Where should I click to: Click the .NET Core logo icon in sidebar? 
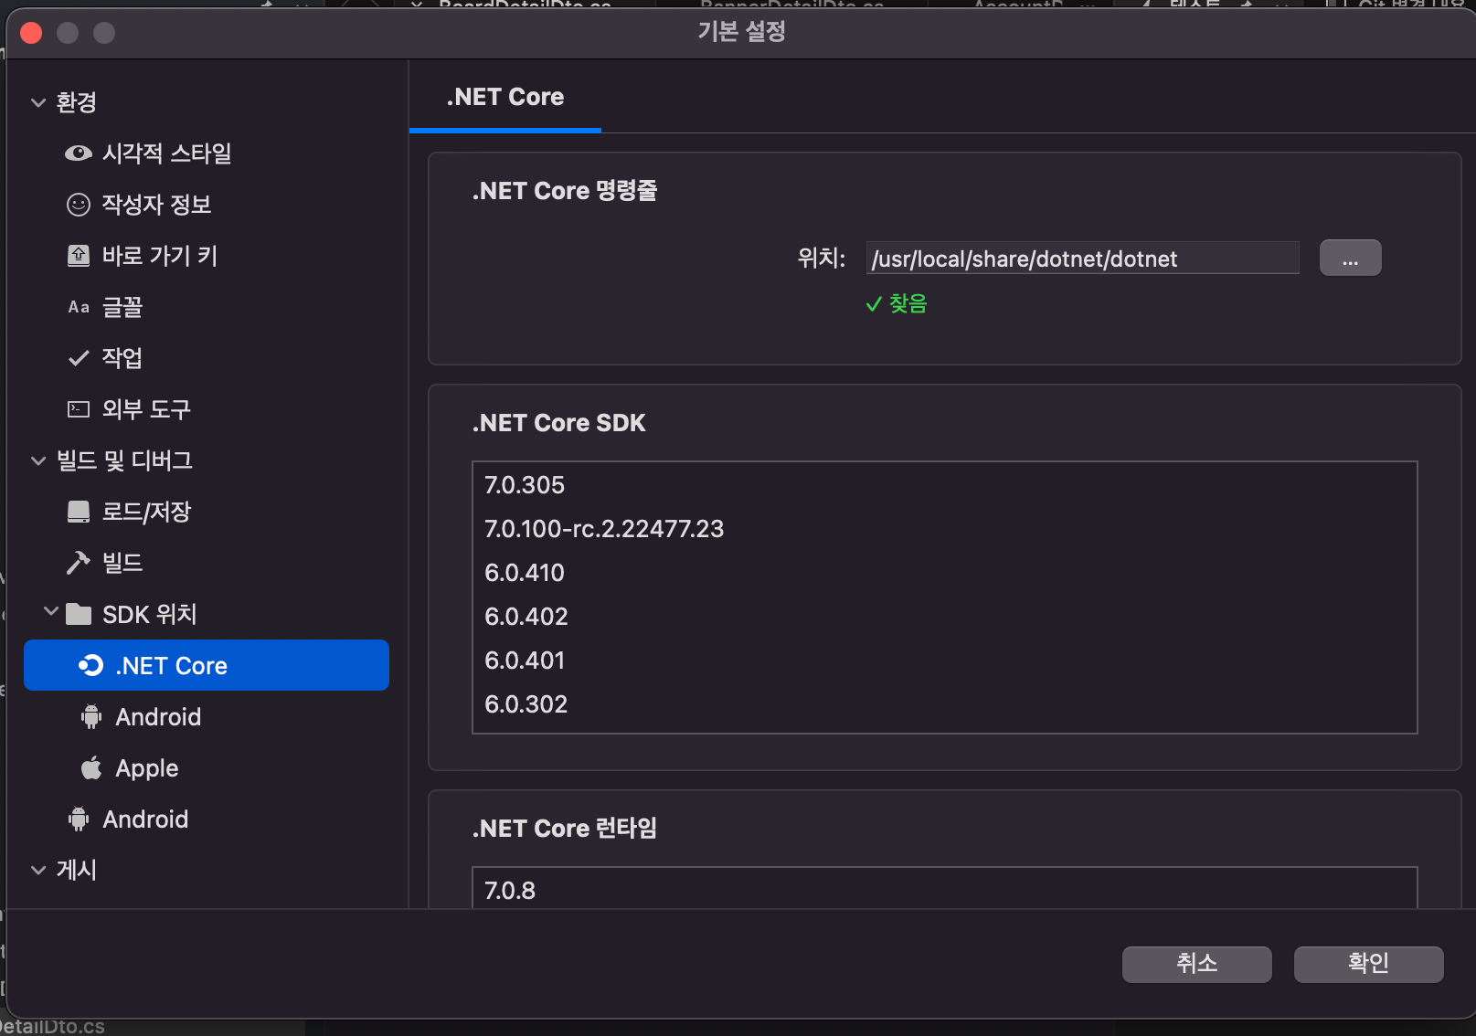90,665
